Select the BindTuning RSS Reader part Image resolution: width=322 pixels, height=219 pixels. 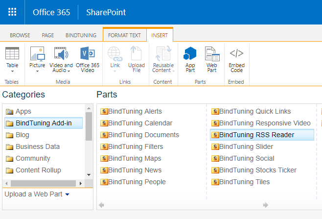pos(262,135)
